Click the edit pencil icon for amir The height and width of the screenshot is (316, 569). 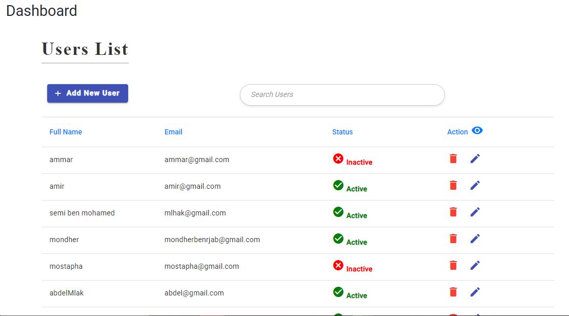click(x=475, y=185)
